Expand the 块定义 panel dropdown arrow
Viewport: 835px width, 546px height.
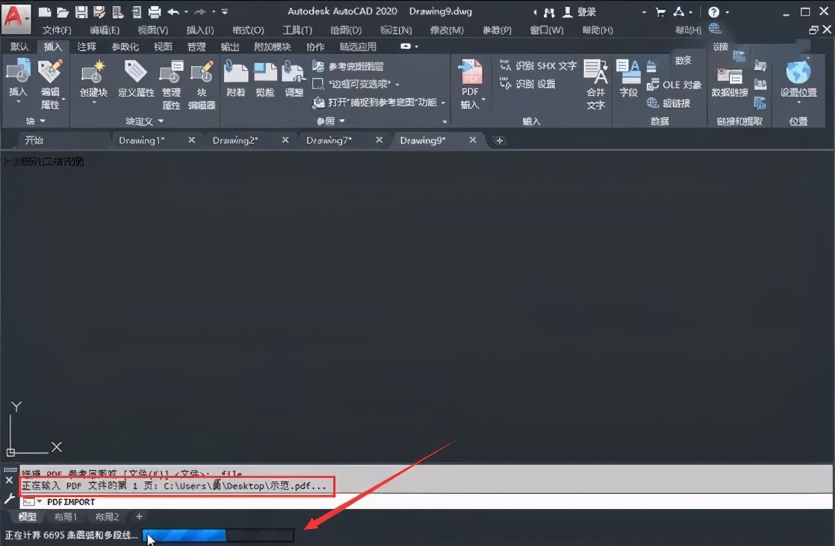pyautogui.click(x=161, y=121)
